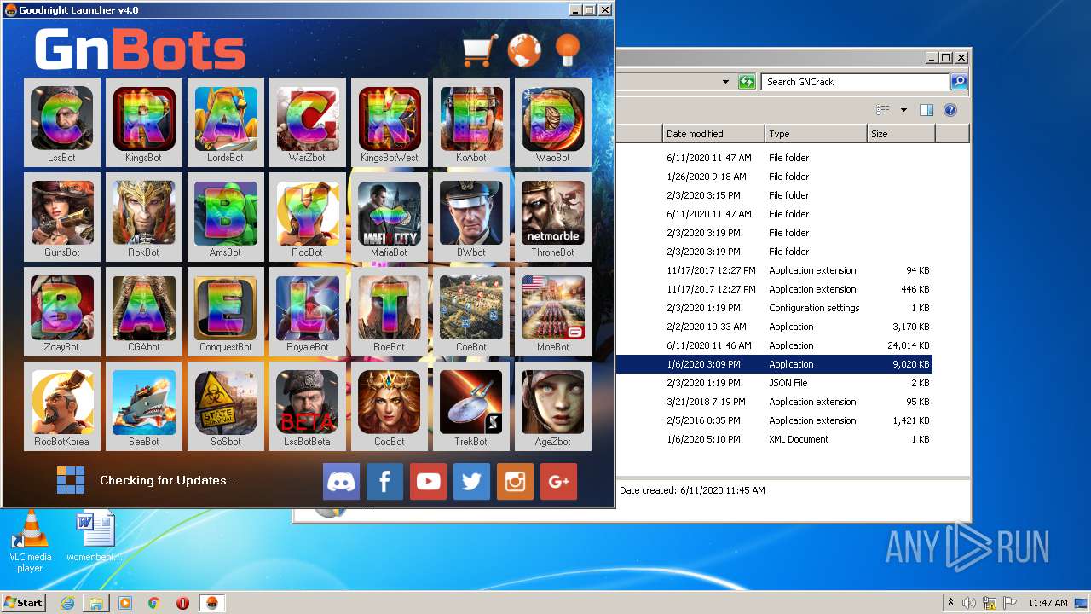Click the Search GNCrack field in Explorer
Image resolution: width=1091 pixels, height=614 pixels.
tap(855, 82)
